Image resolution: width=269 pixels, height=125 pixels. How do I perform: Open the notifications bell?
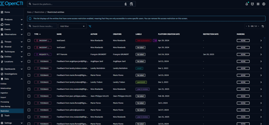pyautogui.click(x=246, y=4)
